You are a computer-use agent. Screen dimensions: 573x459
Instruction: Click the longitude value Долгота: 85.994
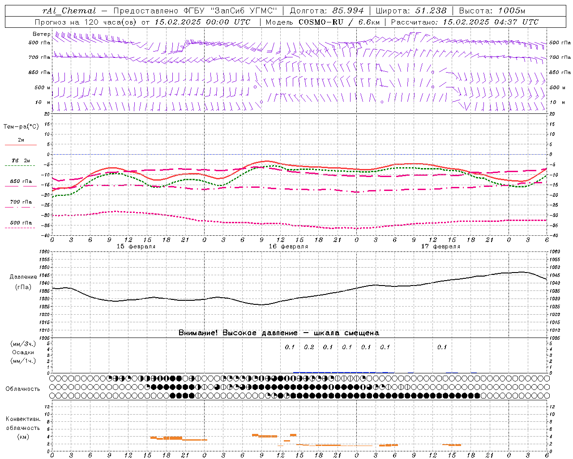click(x=327, y=11)
